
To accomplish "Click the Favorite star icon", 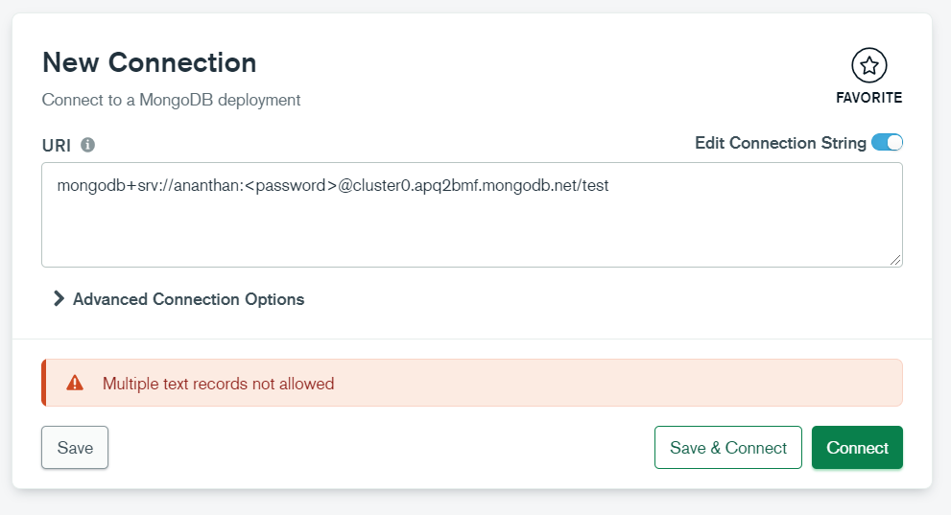I will coord(868,65).
